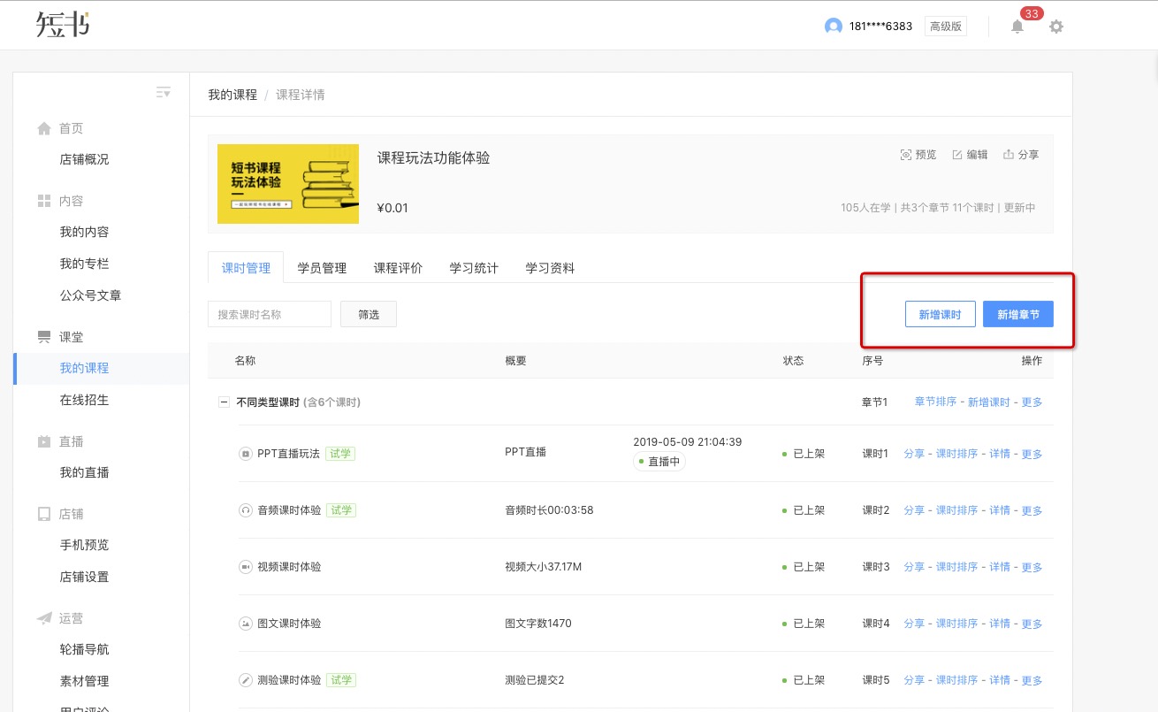This screenshot has height=712, width=1158.
Task: Switch to the 课时管理 tab
Action: 246,268
